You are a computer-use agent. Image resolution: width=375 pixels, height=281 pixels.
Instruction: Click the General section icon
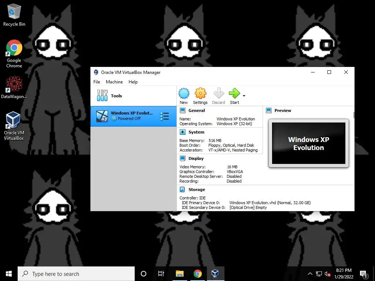(182, 110)
